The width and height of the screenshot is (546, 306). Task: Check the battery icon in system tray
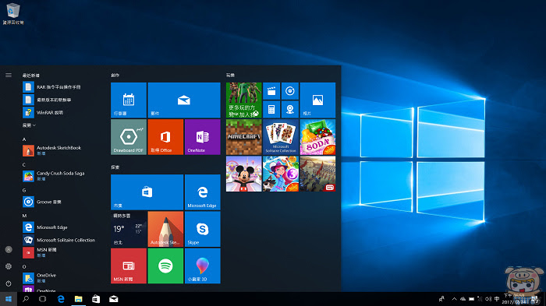pos(471,299)
